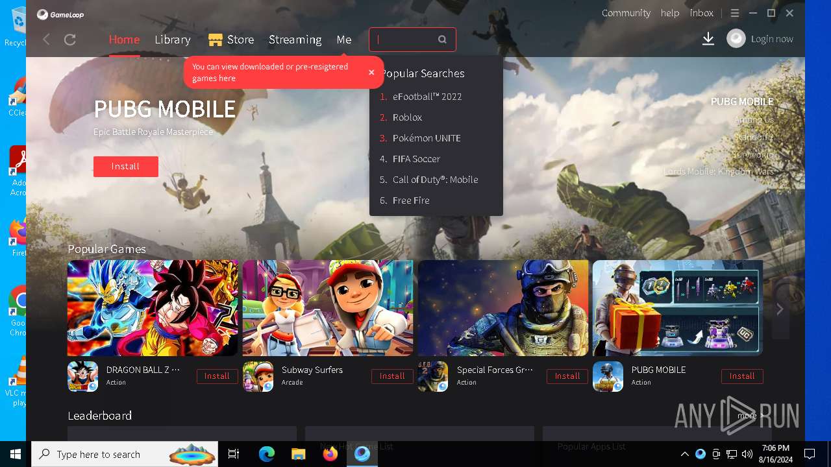Click GameLoop taskbar icon

(362, 454)
